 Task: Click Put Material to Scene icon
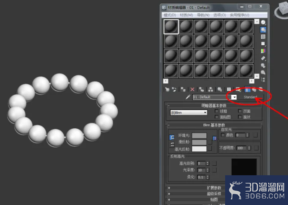174,89
